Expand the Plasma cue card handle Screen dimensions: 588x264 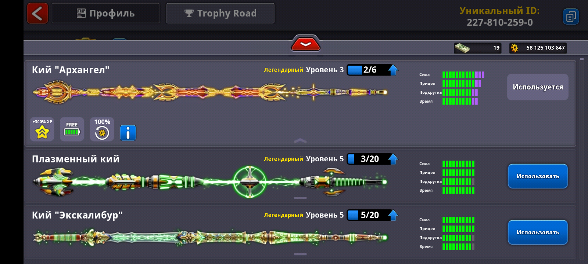coord(300,198)
